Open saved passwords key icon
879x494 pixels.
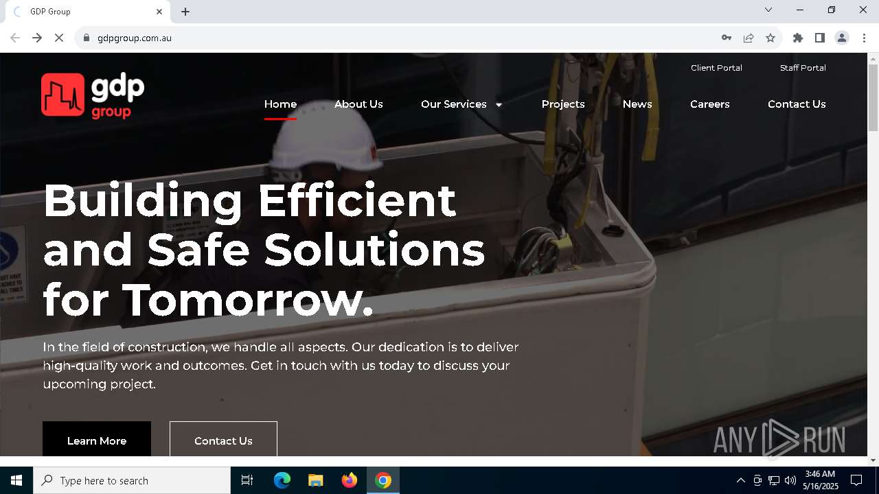tap(727, 38)
